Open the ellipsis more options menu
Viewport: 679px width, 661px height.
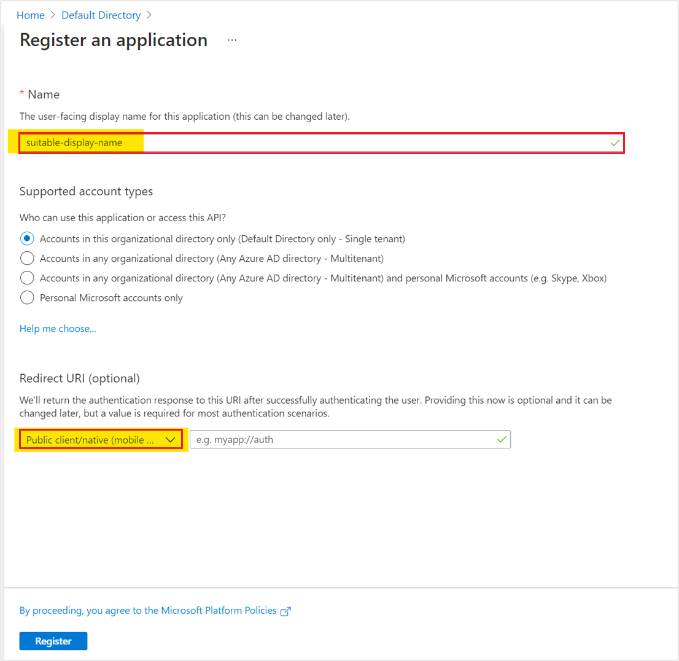pyautogui.click(x=232, y=41)
